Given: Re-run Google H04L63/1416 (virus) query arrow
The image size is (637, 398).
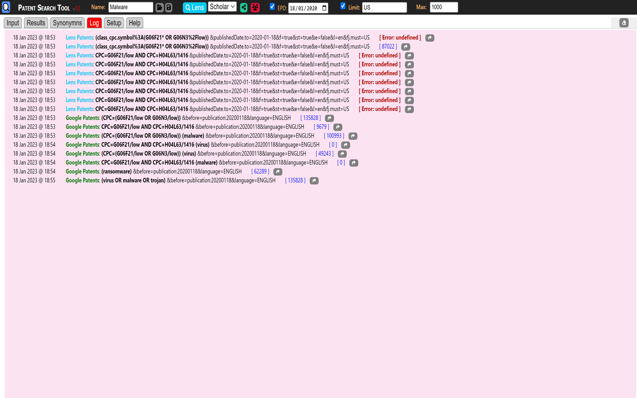Looking at the screenshot, I should pos(345,145).
